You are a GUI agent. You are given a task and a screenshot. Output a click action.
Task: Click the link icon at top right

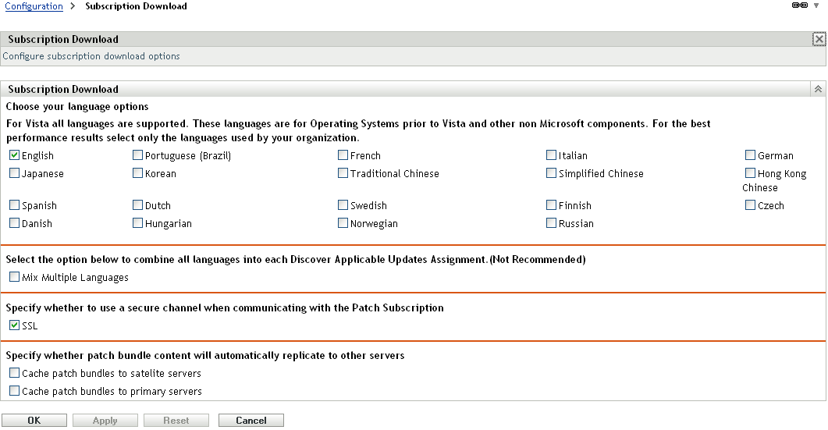(800, 5)
